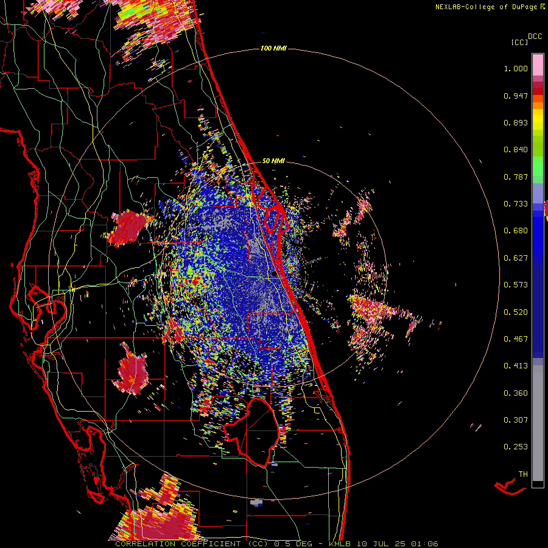Pick the bright green band on the color bar
Screen dimensions: 548x548
coord(538,166)
